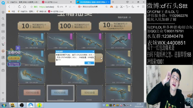The width and height of the screenshot is (193, 108).
Task: Open the browser home page icon
Action: (25, 7)
